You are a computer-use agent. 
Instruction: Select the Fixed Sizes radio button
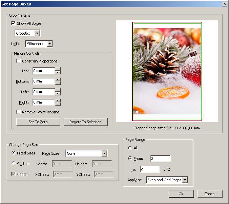[x=13, y=153]
